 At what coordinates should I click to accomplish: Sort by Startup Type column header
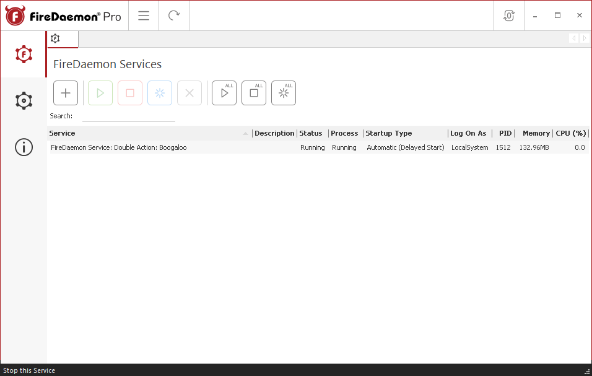(x=405, y=133)
